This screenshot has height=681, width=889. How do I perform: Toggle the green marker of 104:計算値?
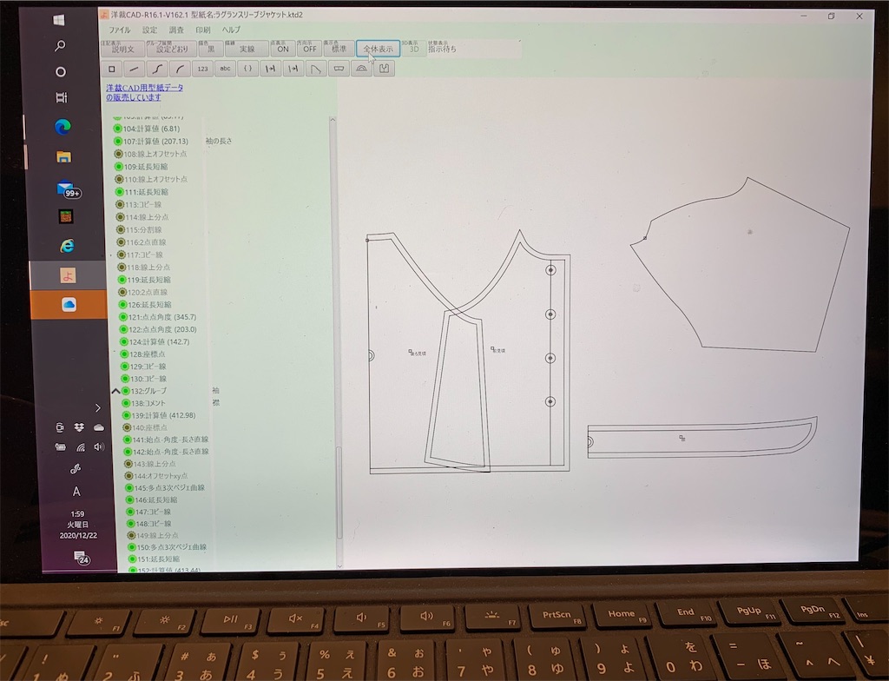tap(118, 129)
